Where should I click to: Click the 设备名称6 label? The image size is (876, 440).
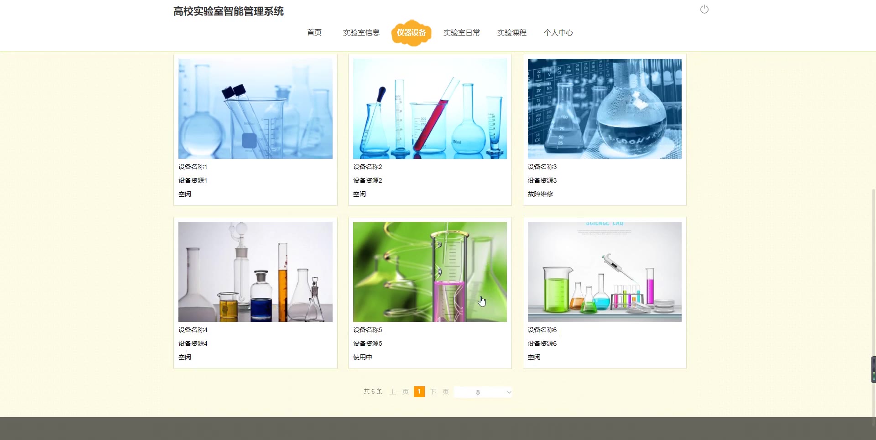click(542, 330)
